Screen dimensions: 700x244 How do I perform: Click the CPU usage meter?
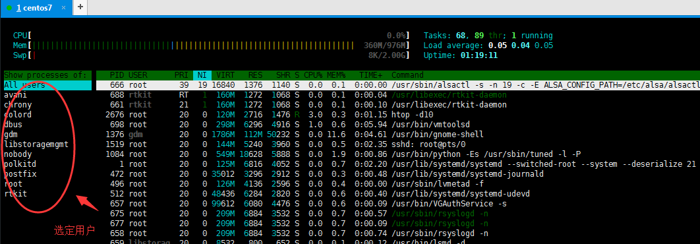tap(212, 36)
